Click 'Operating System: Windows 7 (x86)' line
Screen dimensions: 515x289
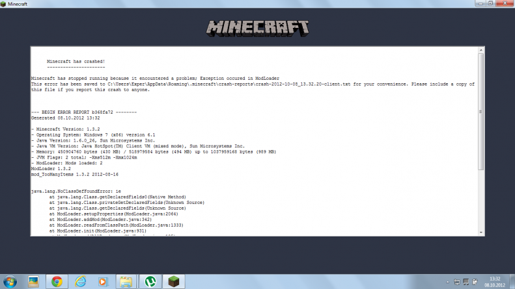[x=93, y=134]
